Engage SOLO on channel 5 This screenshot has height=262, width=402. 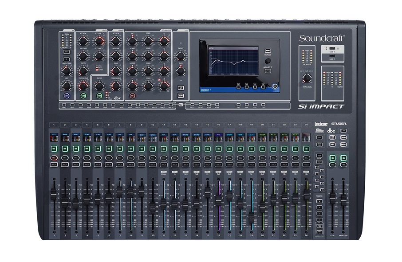(x=98, y=164)
